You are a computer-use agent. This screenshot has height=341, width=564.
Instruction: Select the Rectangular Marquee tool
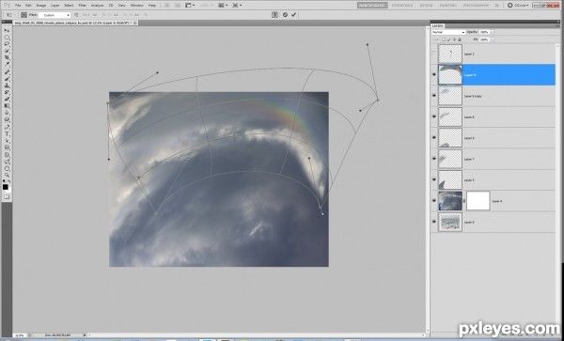[x=7, y=38]
